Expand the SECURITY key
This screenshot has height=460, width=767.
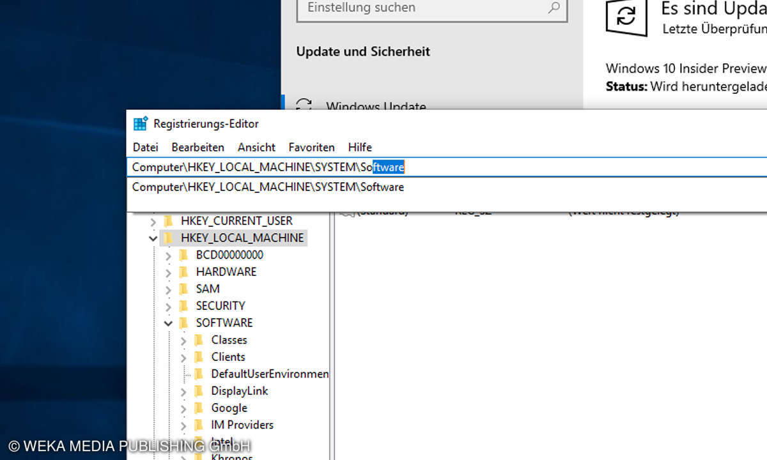tap(168, 306)
